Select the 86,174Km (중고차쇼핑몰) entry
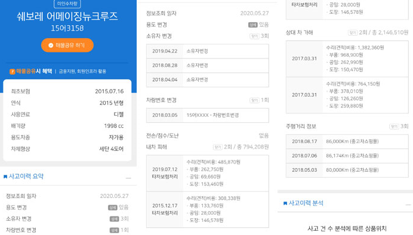This screenshot has width=413, height=235. (352, 156)
